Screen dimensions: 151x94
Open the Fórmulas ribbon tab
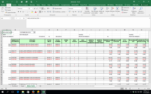coord(32,5)
